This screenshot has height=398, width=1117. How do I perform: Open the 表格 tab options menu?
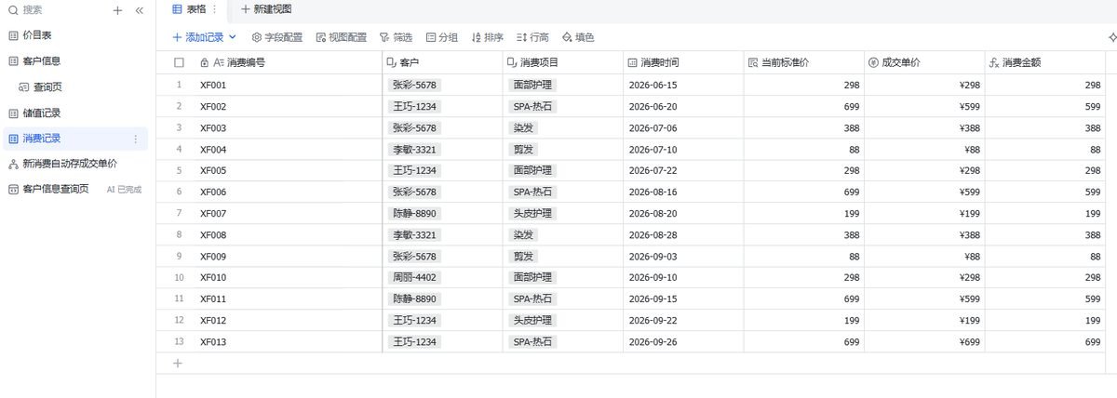[215, 8]
